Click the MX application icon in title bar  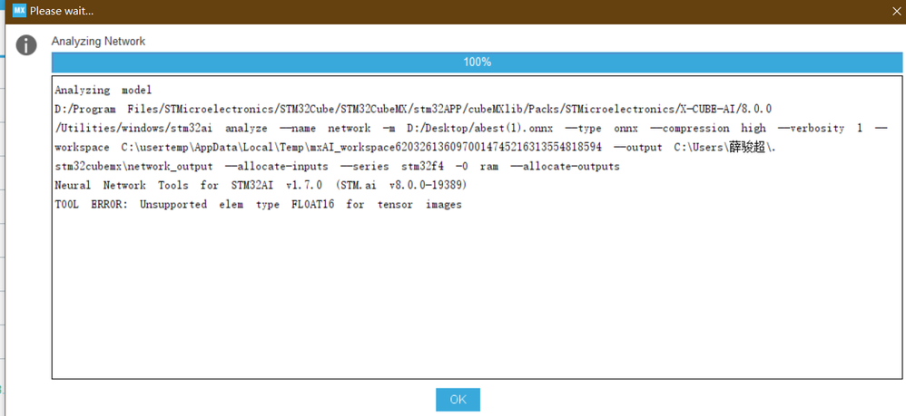(19, 10)
